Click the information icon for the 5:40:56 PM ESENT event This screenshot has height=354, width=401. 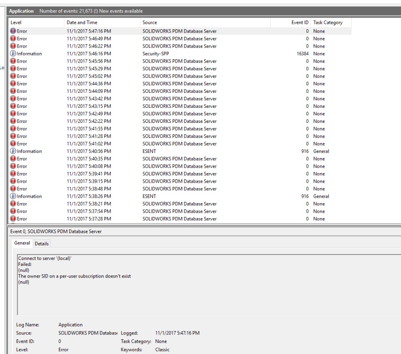click(x=13, y=151)
